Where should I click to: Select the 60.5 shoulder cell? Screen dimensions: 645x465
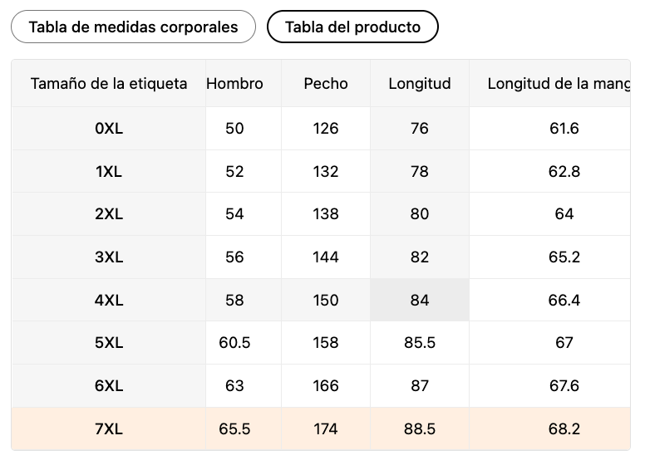click(x=234, y=343)
